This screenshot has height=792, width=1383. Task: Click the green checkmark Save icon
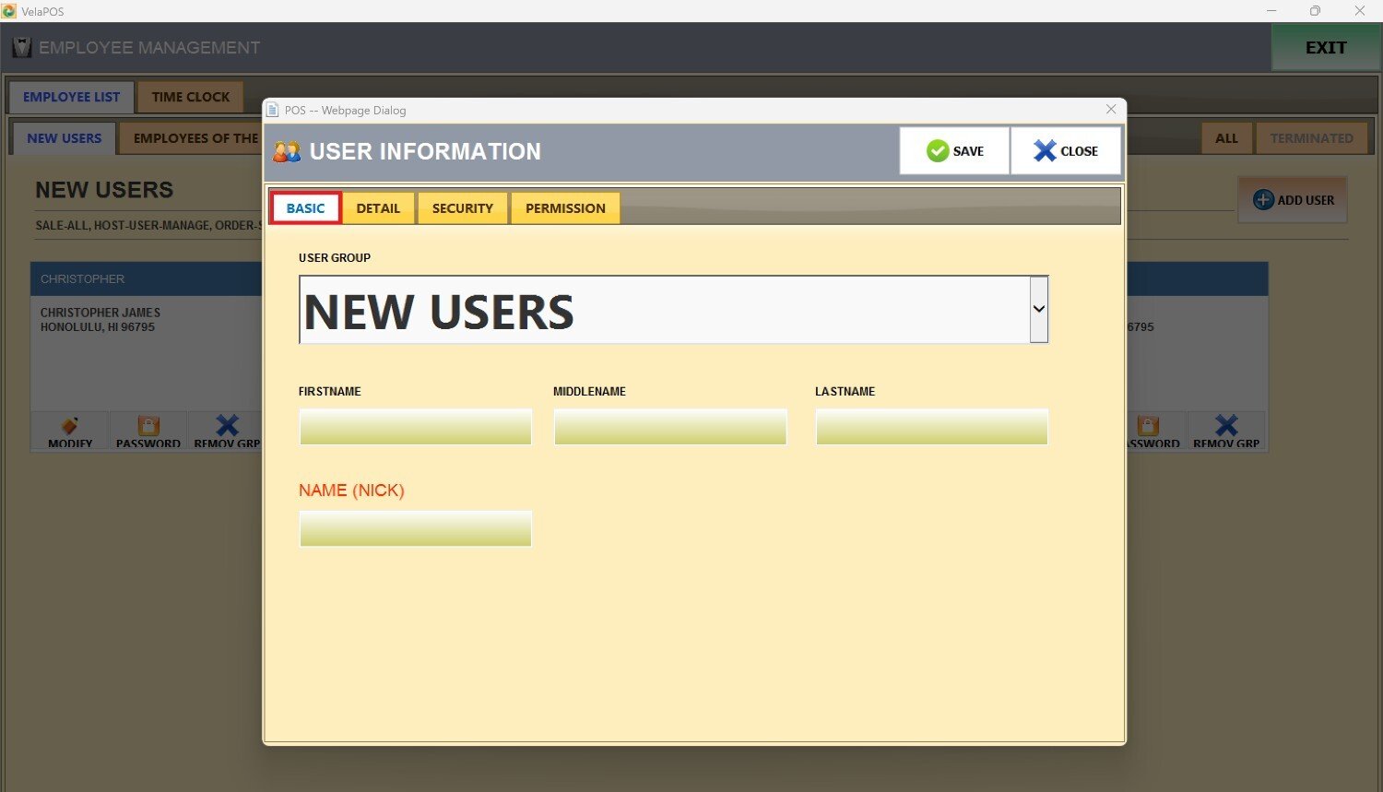coord(938,151)
